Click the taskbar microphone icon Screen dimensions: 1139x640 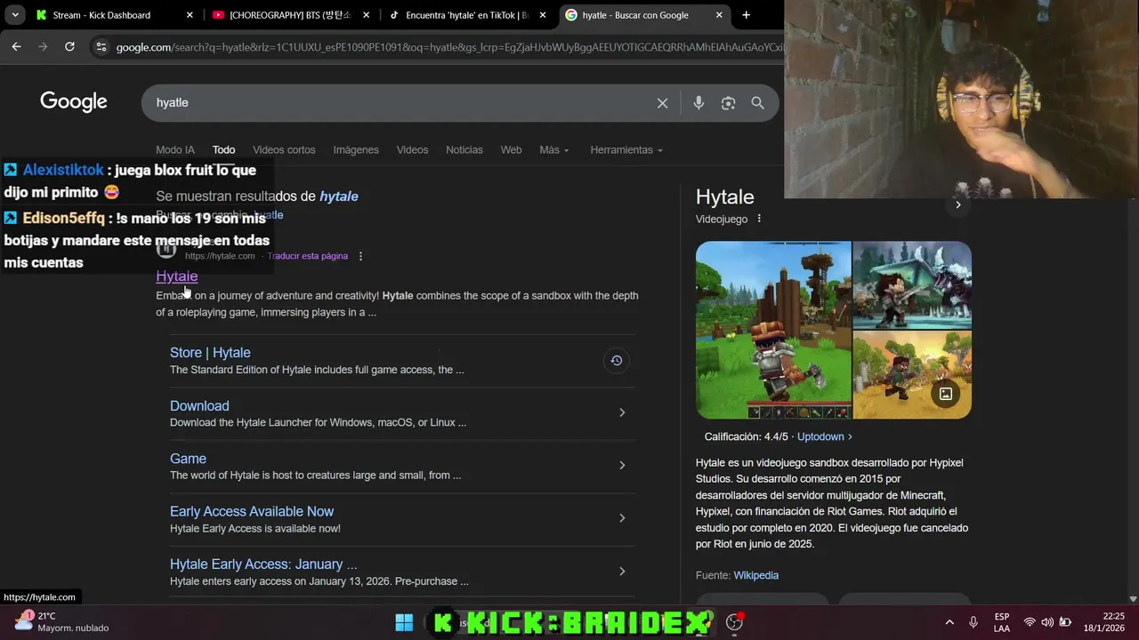pyautogui.click(x=973, y=622)
